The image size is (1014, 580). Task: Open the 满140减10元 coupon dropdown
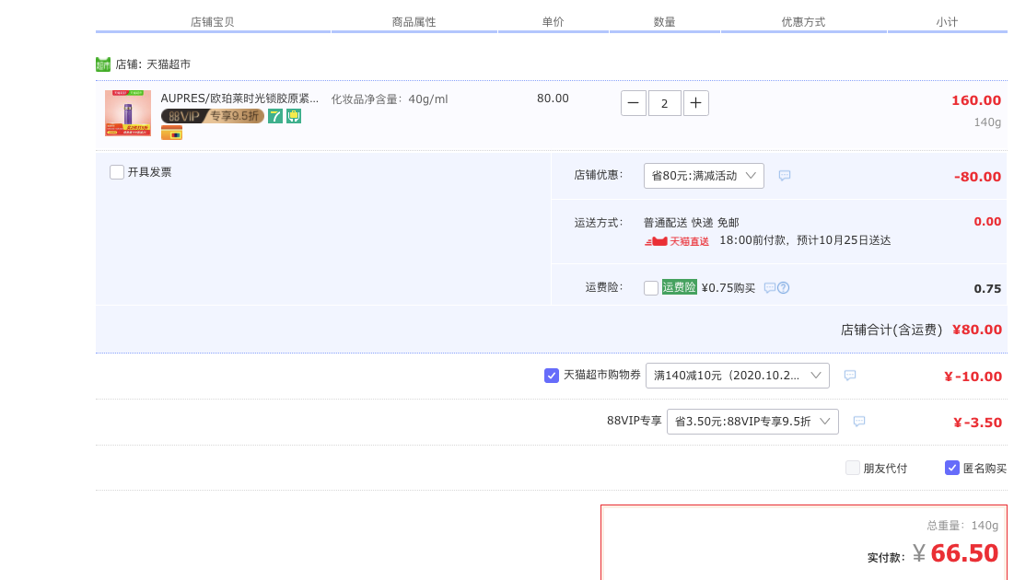737,376
